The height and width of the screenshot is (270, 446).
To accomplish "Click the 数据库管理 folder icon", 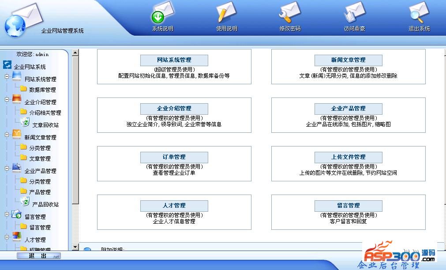I will click(24, 89).
